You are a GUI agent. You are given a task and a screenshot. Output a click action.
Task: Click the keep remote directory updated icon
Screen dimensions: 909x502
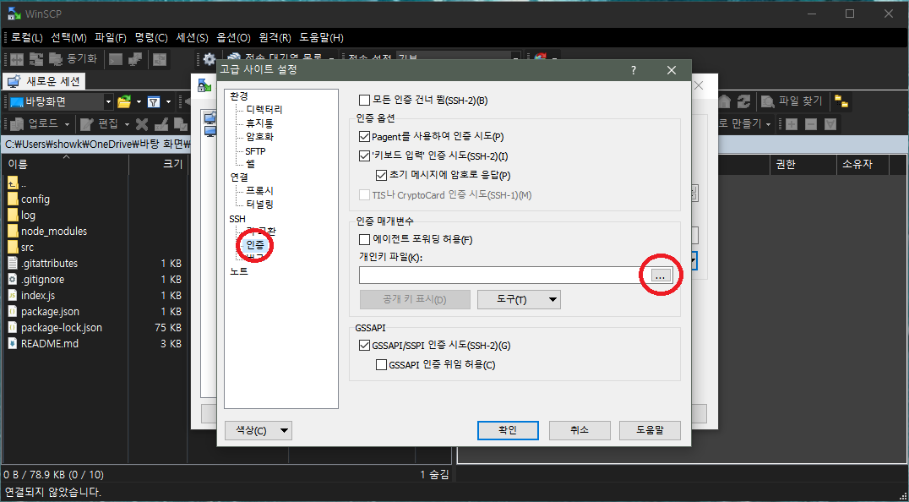160,59
